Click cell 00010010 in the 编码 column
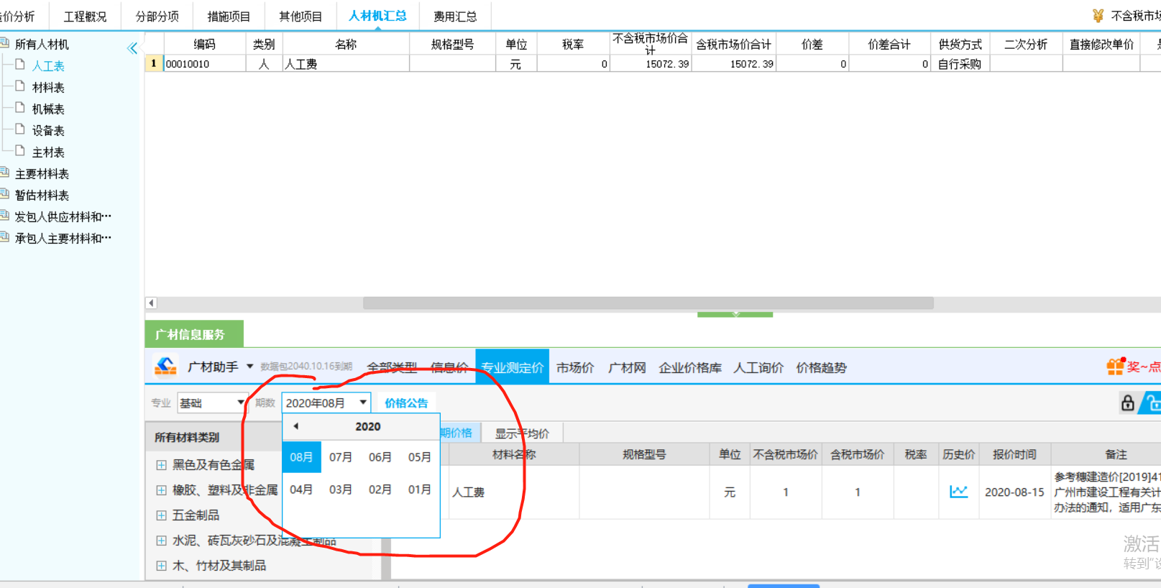Viewport: 1161px width, 588px height. click(x=205, y=63)
